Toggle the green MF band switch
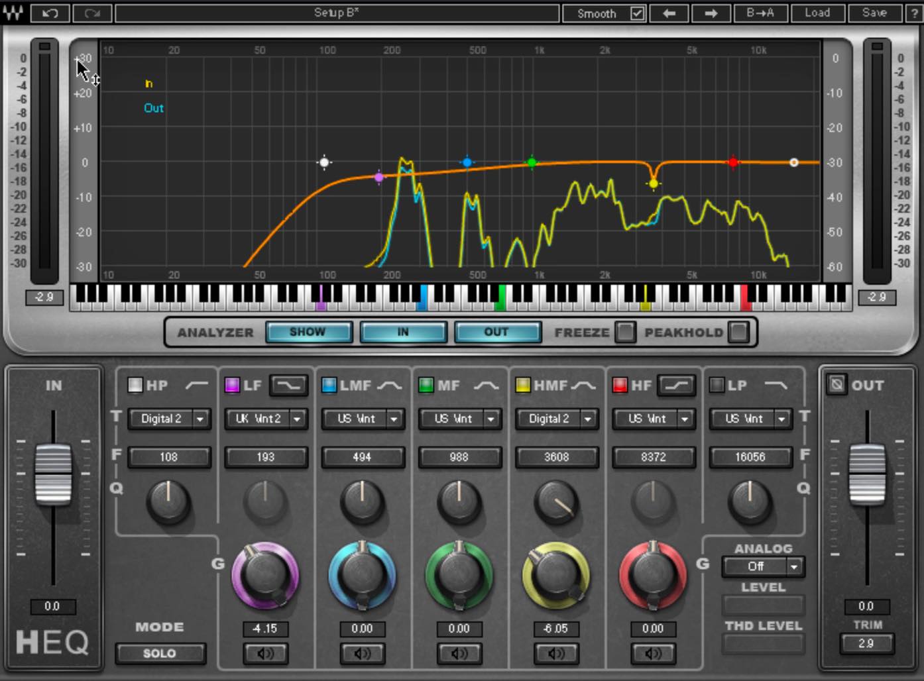The height and width of the screenshot is (681, 924). tap(426, 385)
